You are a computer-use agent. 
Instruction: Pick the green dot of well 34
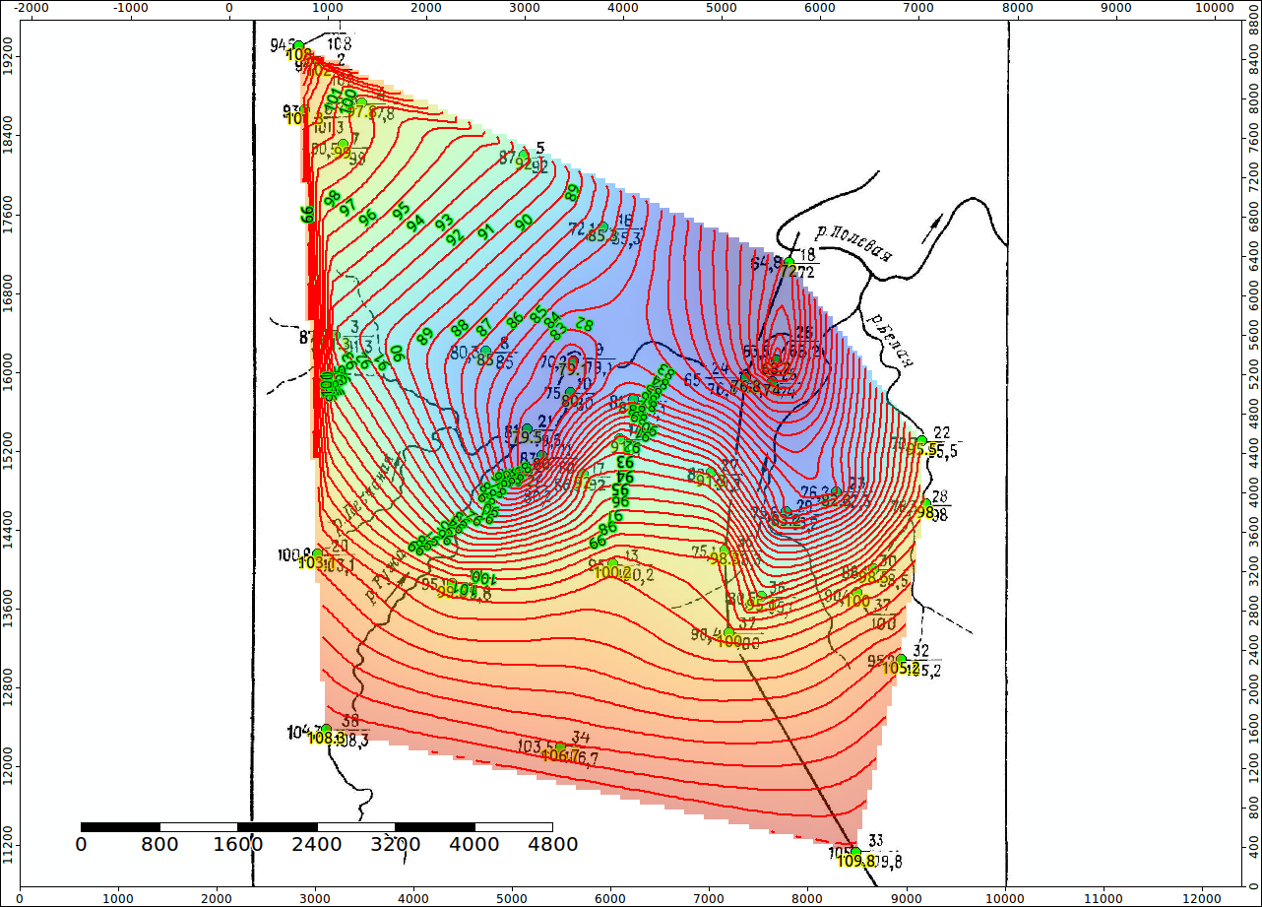[561, 746]
